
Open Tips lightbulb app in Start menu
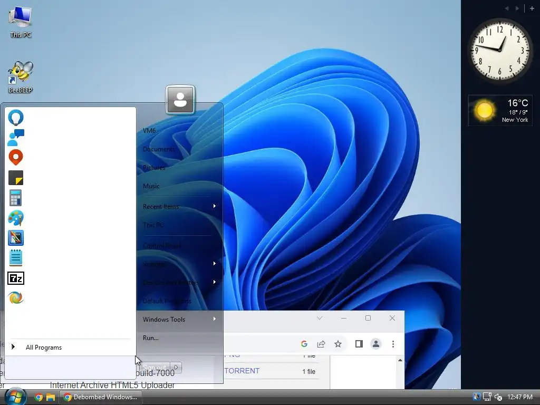[15, 118]
